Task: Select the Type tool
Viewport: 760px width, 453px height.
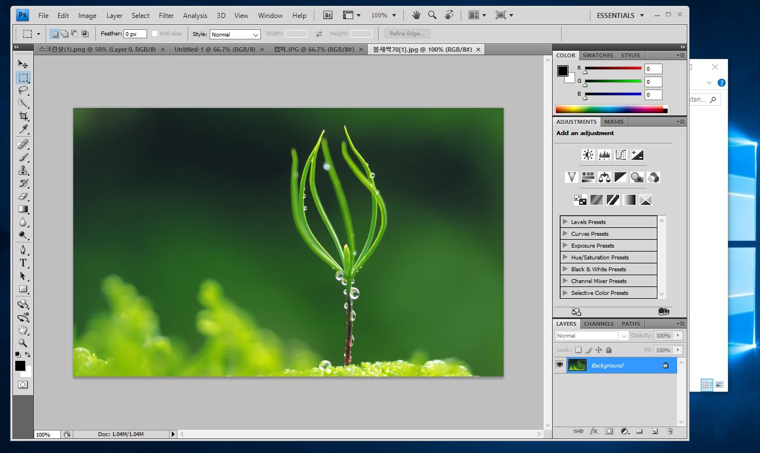Action: tap(23, 263)
